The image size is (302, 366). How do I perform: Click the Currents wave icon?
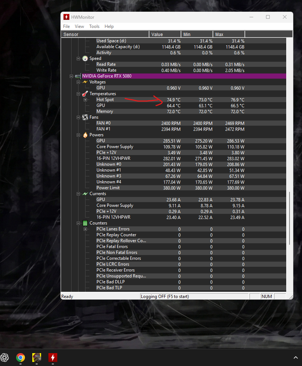[85, 194]
